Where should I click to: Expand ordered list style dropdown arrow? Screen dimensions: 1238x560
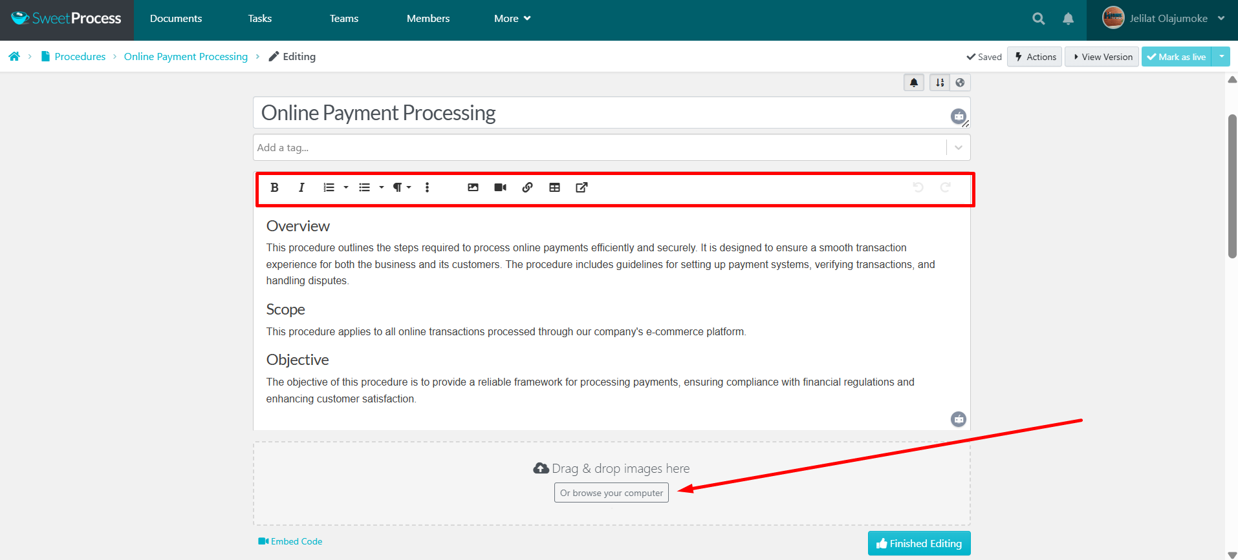pyautogui.click(x=346, y=187)
